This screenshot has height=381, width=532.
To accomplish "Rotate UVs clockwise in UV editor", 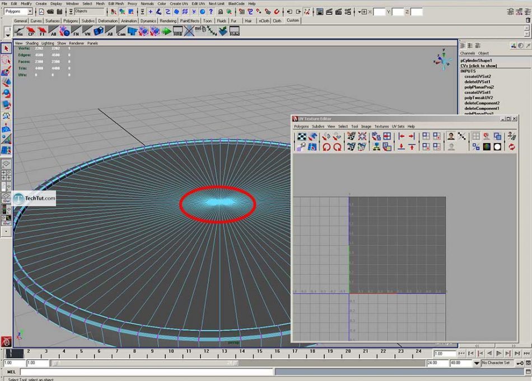I will pyautogui.click(x=337, y=147).
